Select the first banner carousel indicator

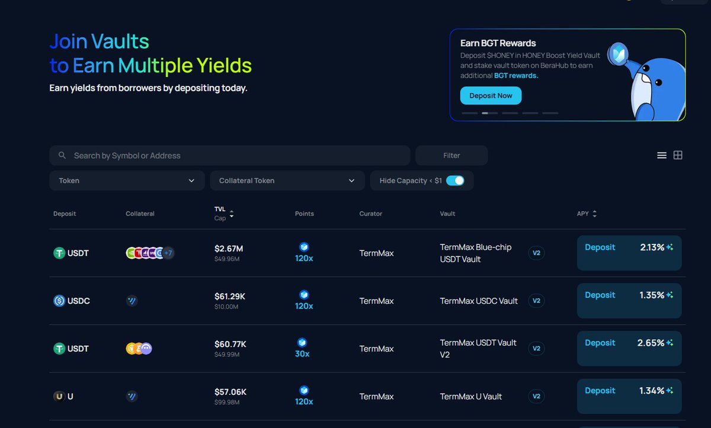[469, 112]
